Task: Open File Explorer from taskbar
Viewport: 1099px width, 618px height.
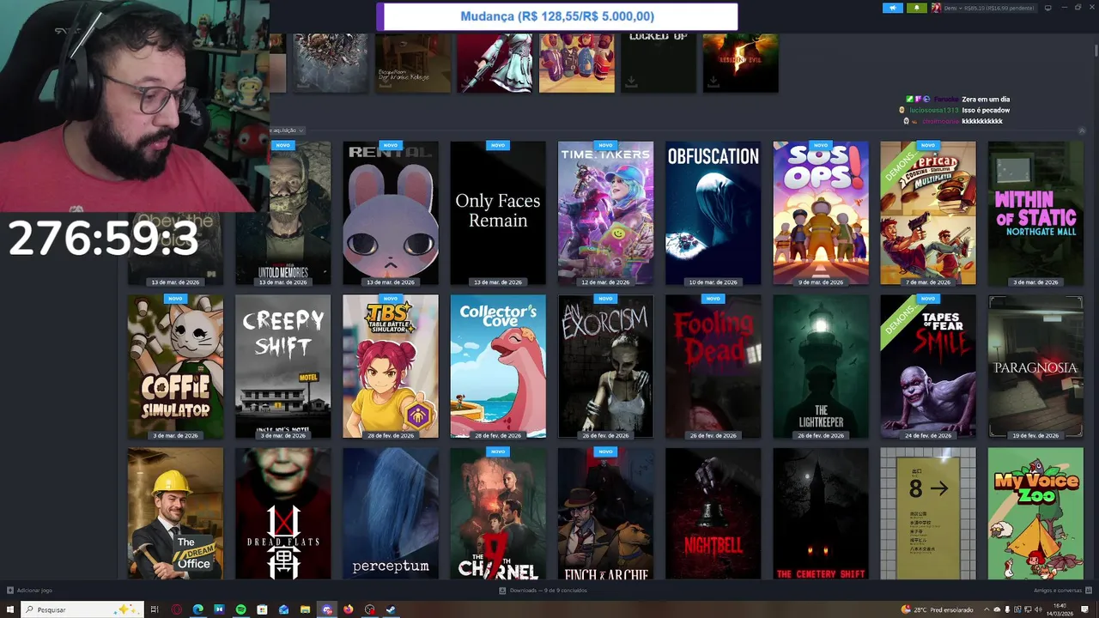Action: pos(305,609)
